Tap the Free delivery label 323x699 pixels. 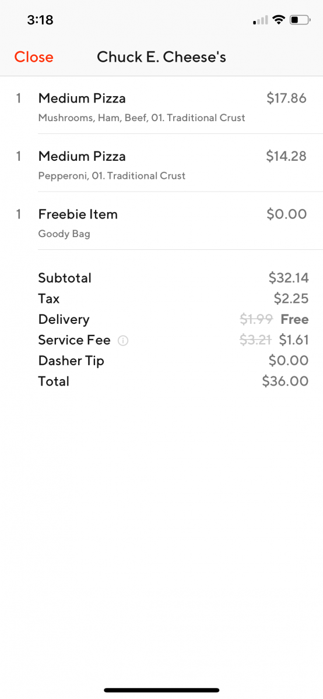(x=294, y=319)
